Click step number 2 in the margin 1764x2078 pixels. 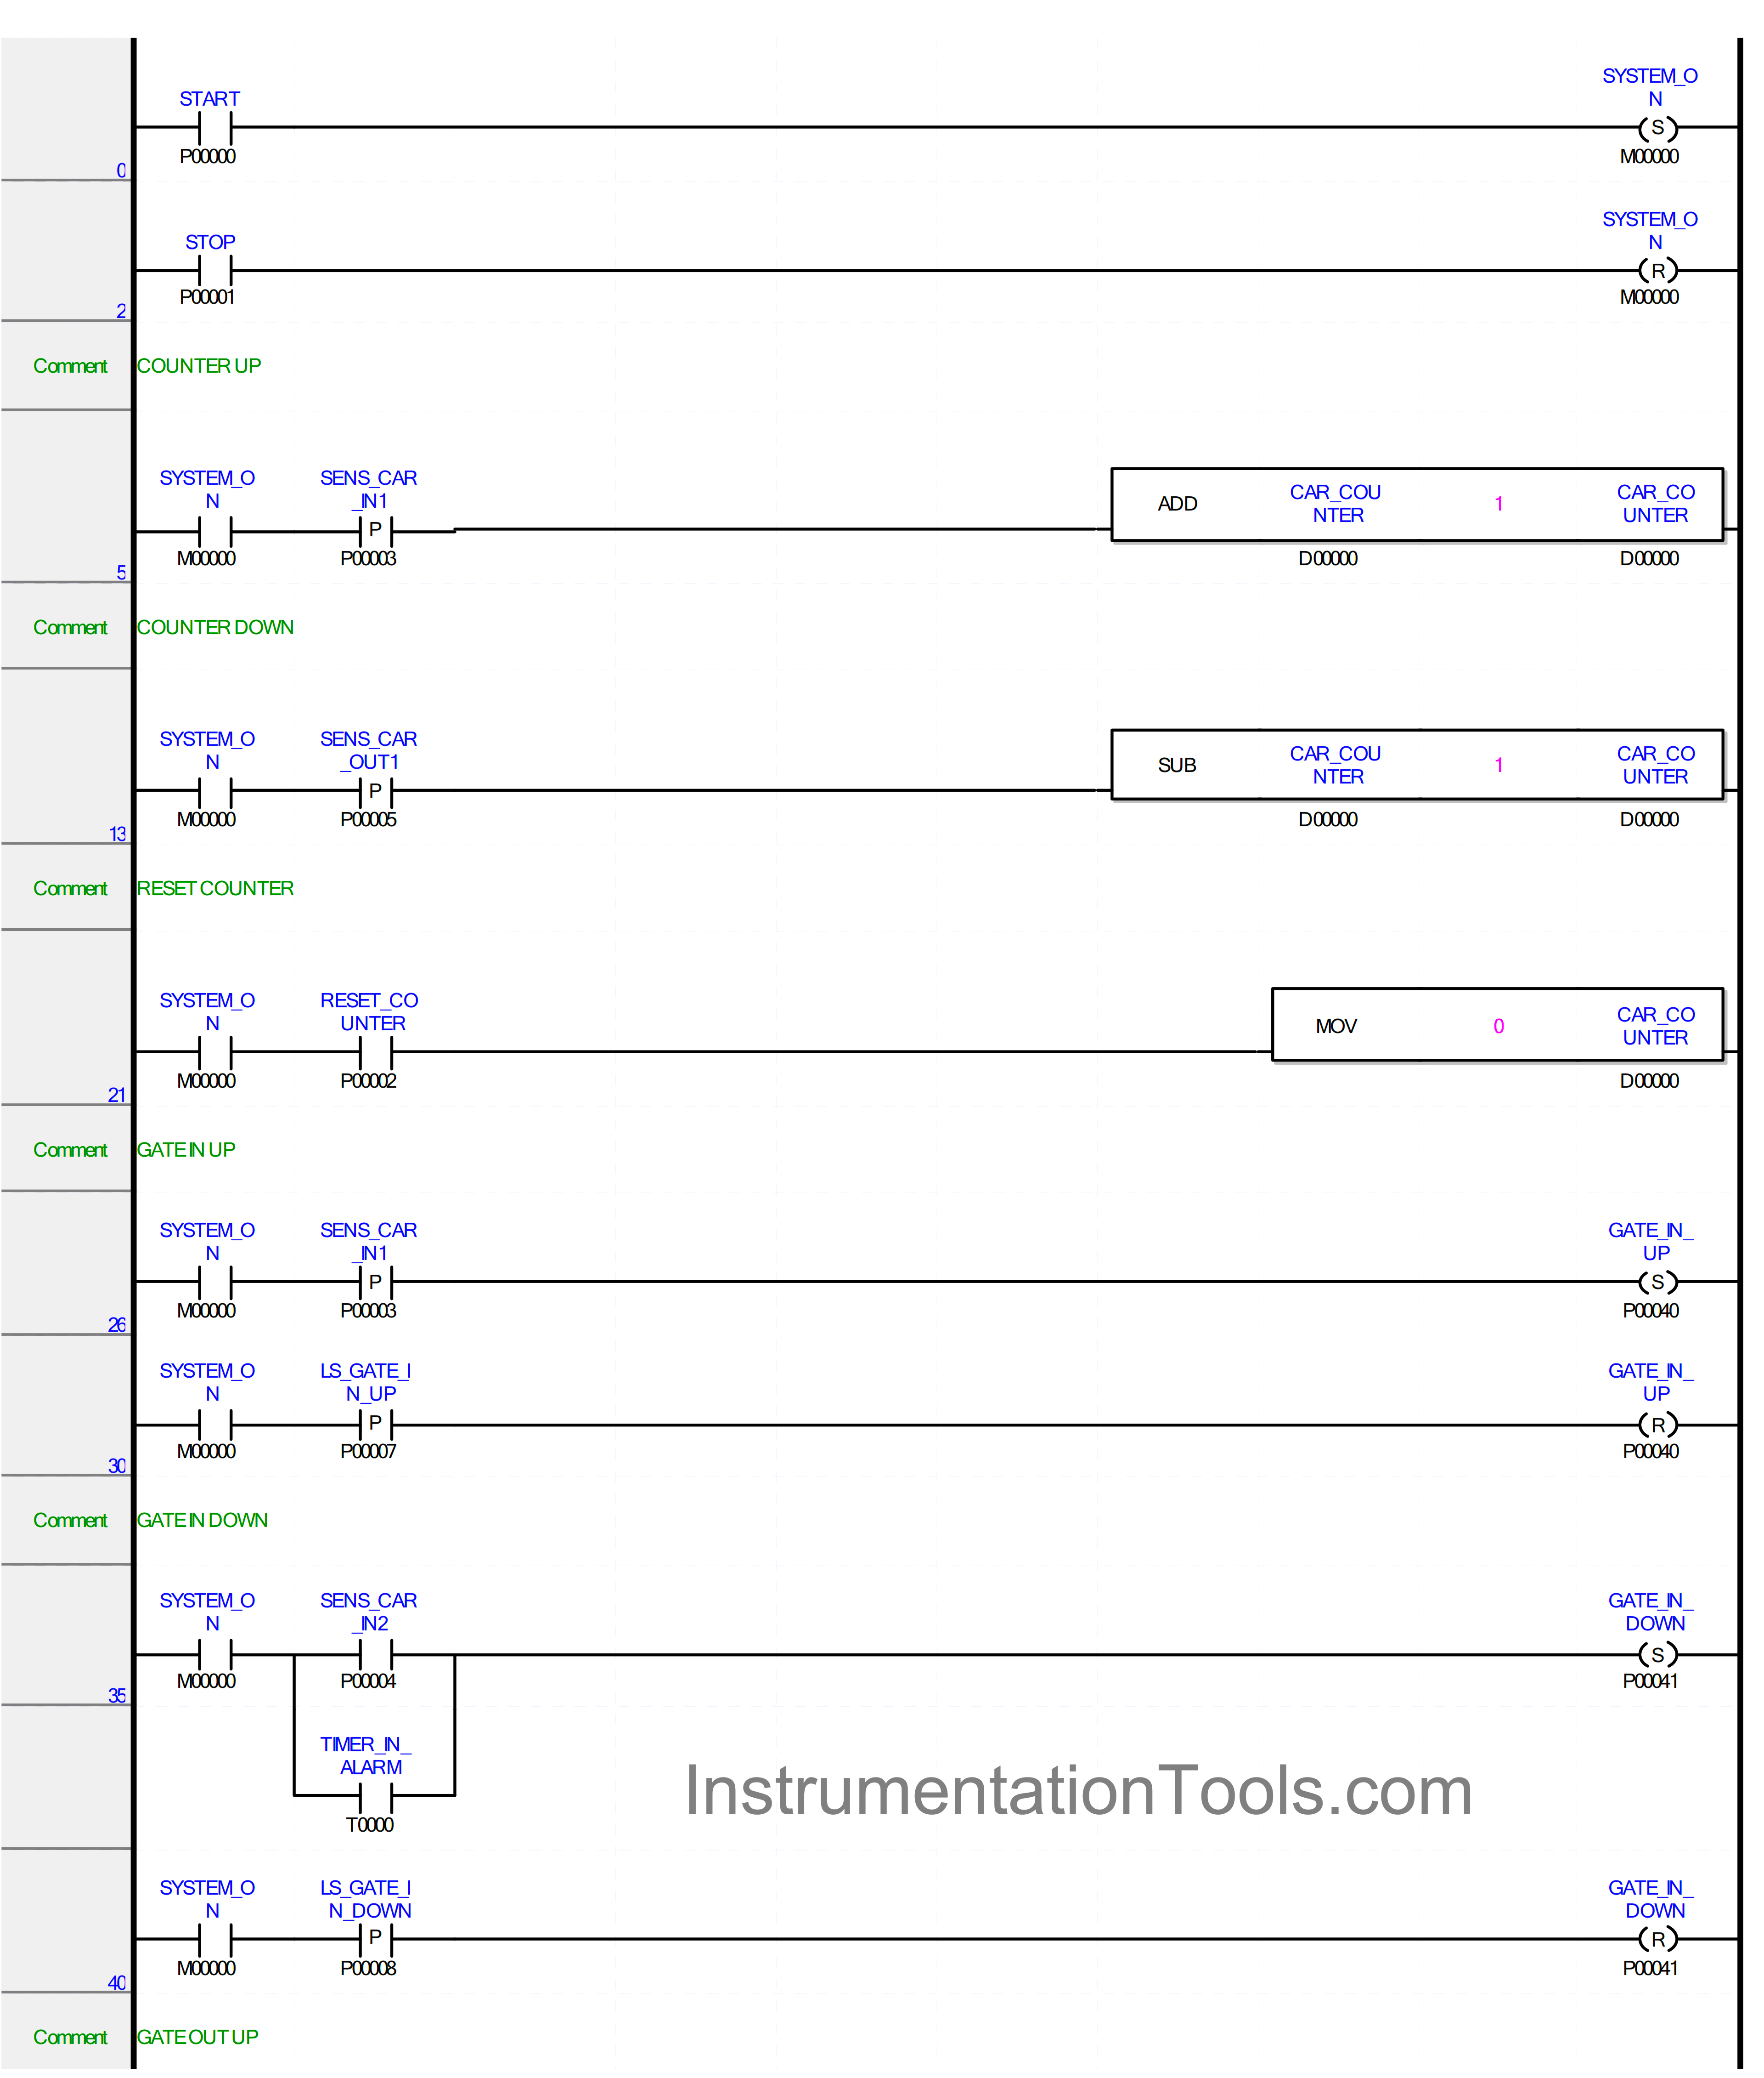coord(121,311)
